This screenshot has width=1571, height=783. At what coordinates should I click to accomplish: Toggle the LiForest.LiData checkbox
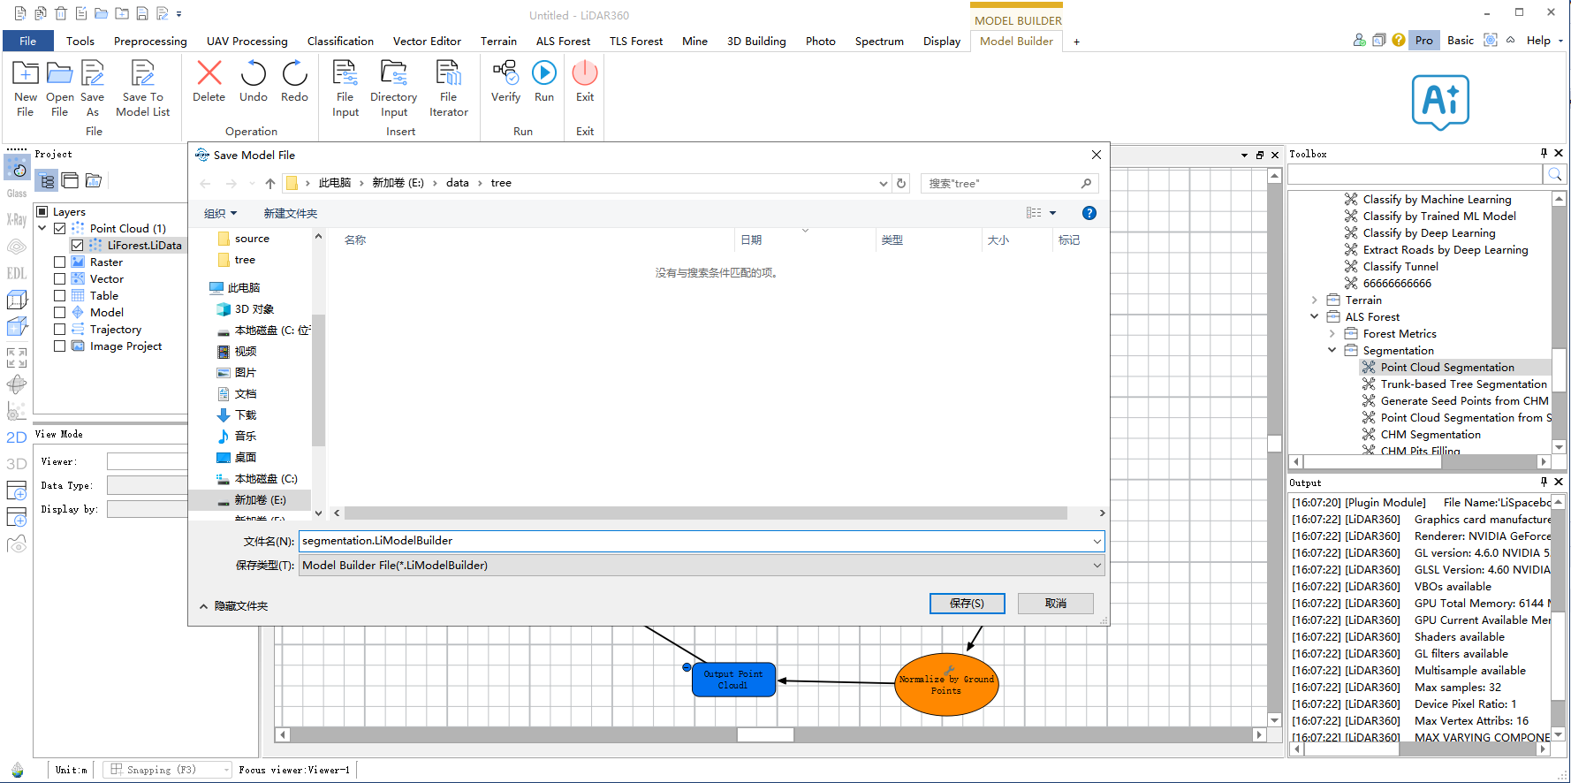click(x=78, y=246)
